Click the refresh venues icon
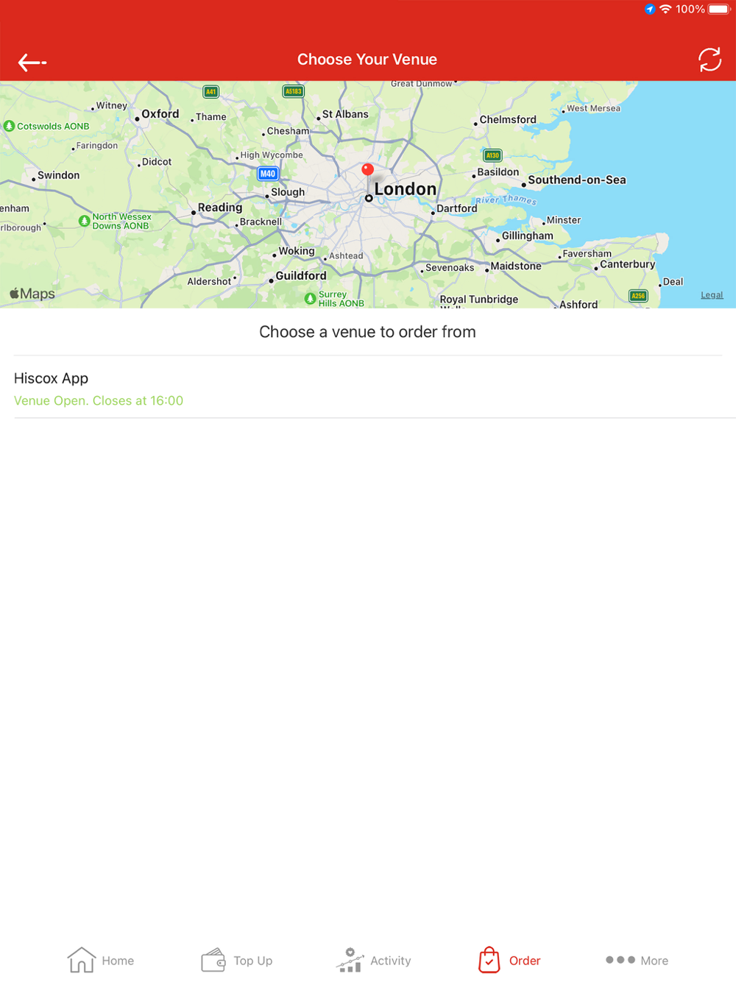Screen dimensions: 736x982 click(710, 60)
